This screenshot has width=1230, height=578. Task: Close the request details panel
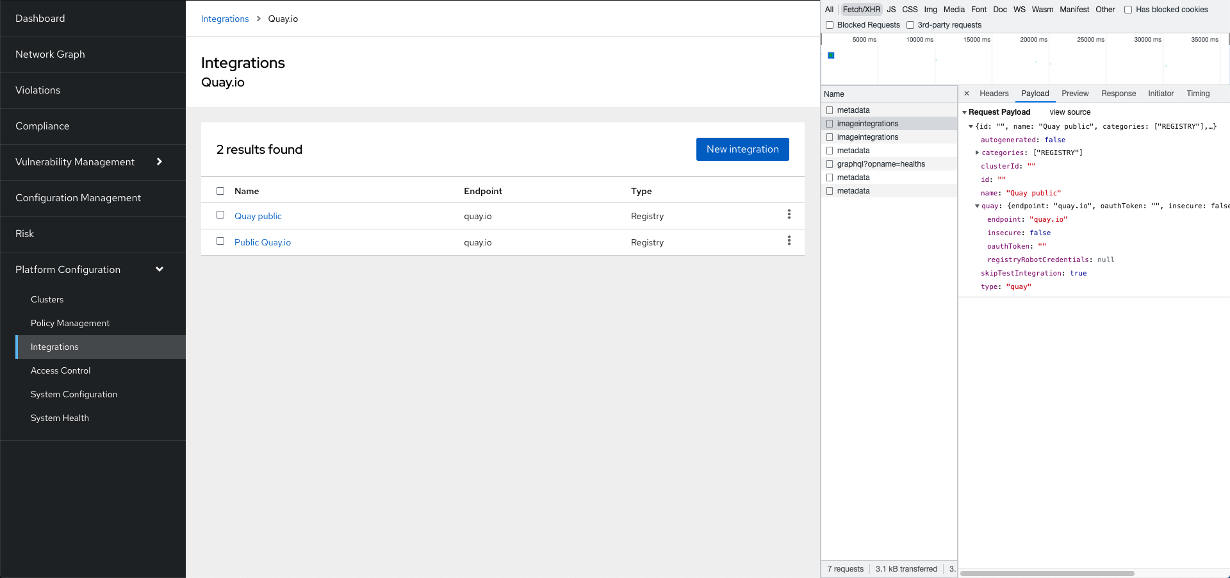point(967,94)
